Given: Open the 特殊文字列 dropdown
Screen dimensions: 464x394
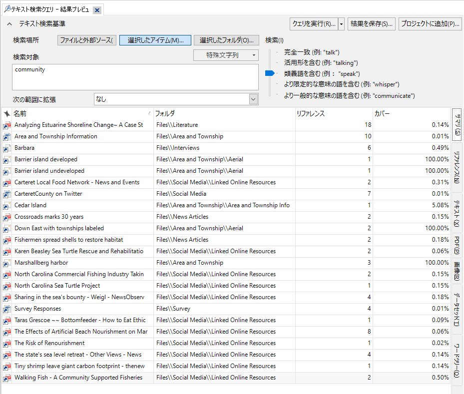Looking at the screenshot, I should coord(226,55).
